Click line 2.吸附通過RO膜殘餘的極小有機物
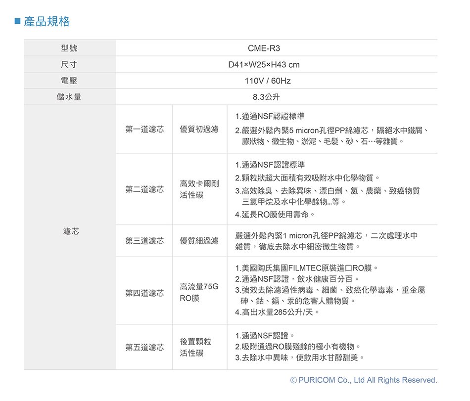470x401 pixels. 298,347
